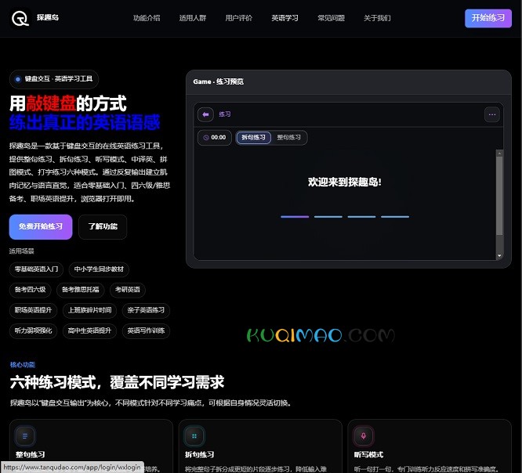This screenshot has height=473, width=522.
Task: Switch to 整句练习 mode toggle
Action: [x=289, y=137]
